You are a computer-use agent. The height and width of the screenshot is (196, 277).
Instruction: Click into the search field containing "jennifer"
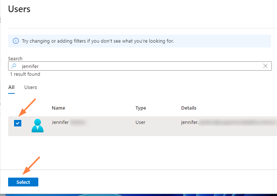click(x=140, y=66)
